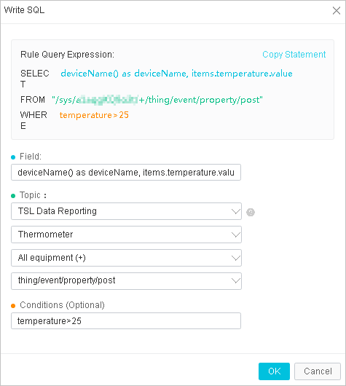Click the Rule Query Expression label
This screenshot has height=386, width=346.
tap(67, 55)
